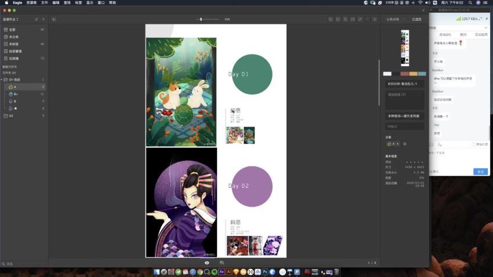The height and width of the screenshot is (277, 493).
Task: Open 标签管理 in the sidebar
Action: [24, 51]
